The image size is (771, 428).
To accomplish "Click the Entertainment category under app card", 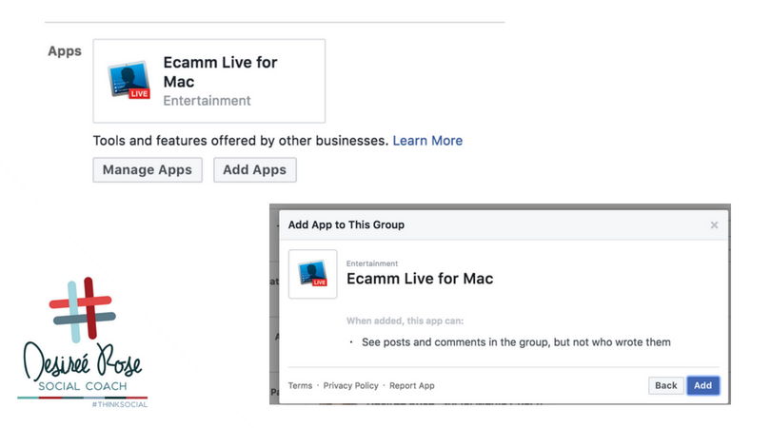I will tap(207, 101).
